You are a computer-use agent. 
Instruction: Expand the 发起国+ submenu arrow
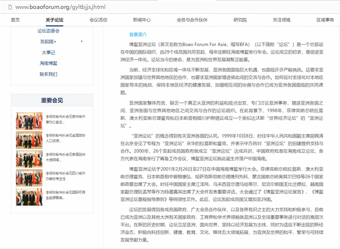82,41
